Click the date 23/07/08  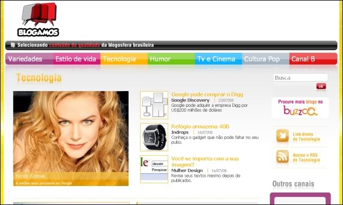pos(226,100)
